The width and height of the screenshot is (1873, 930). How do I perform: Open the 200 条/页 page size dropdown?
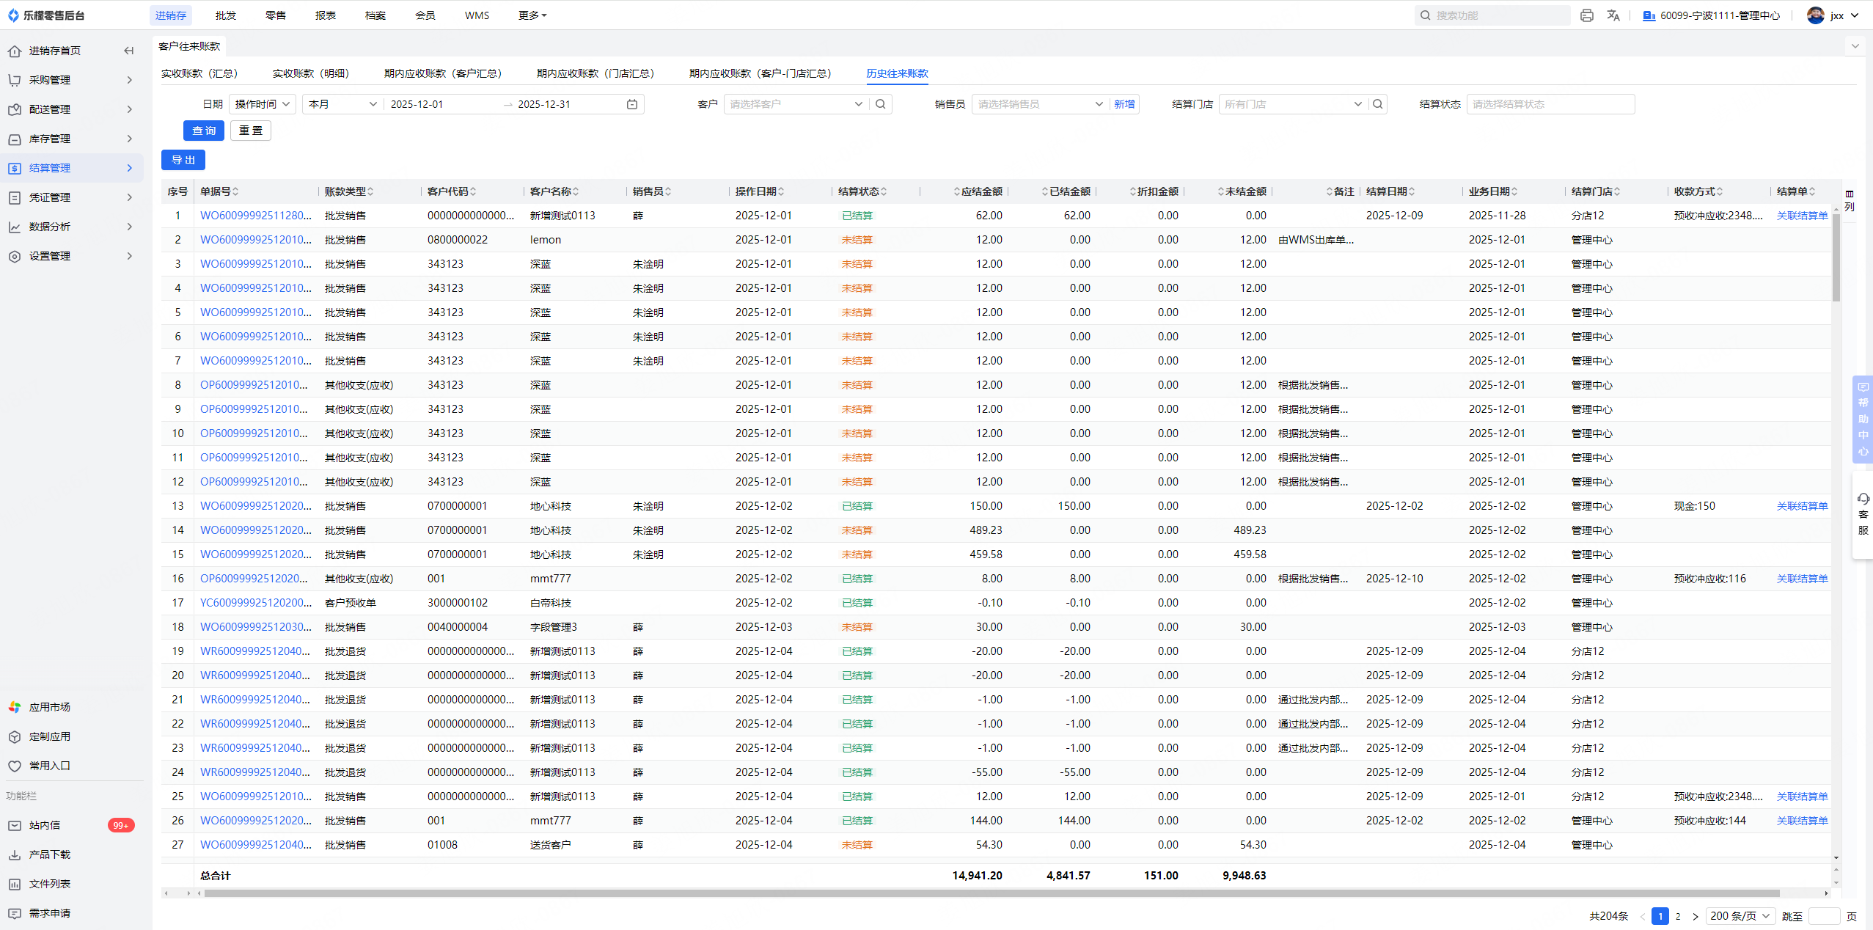1740,916
